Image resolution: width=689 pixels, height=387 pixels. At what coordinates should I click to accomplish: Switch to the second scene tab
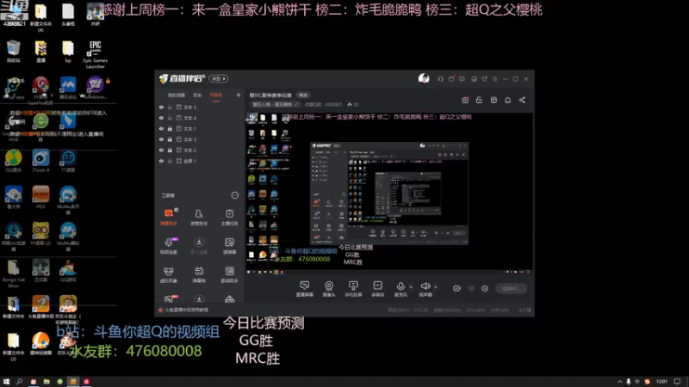point(197,95)
